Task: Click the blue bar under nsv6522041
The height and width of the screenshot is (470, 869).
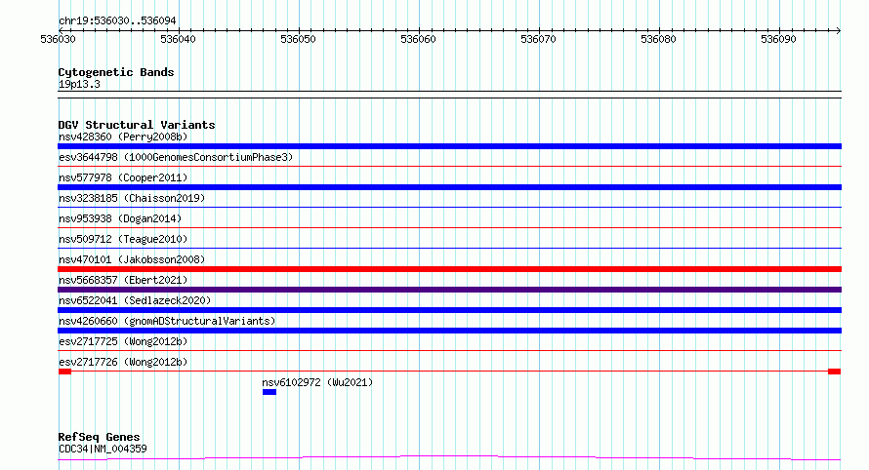Action: 449,310
